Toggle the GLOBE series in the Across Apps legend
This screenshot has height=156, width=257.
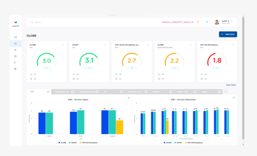click(62, 143)
